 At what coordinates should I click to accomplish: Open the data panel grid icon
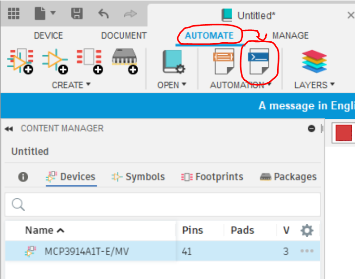13,13
